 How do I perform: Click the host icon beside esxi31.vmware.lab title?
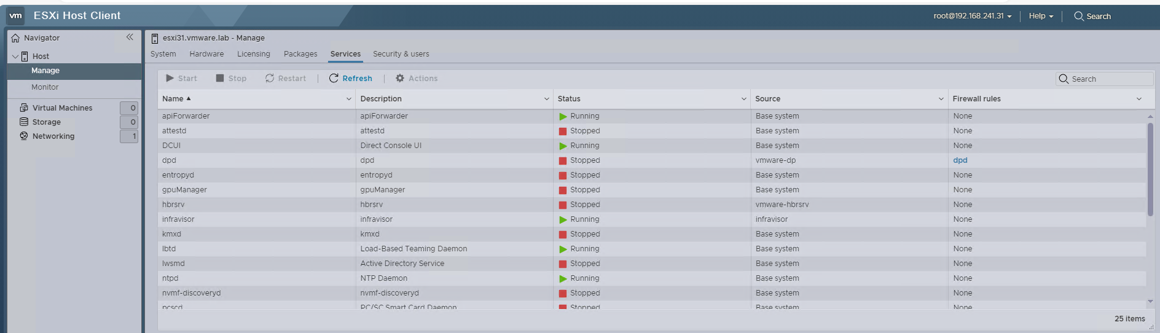pyautogui.click(x=155, y=39)
